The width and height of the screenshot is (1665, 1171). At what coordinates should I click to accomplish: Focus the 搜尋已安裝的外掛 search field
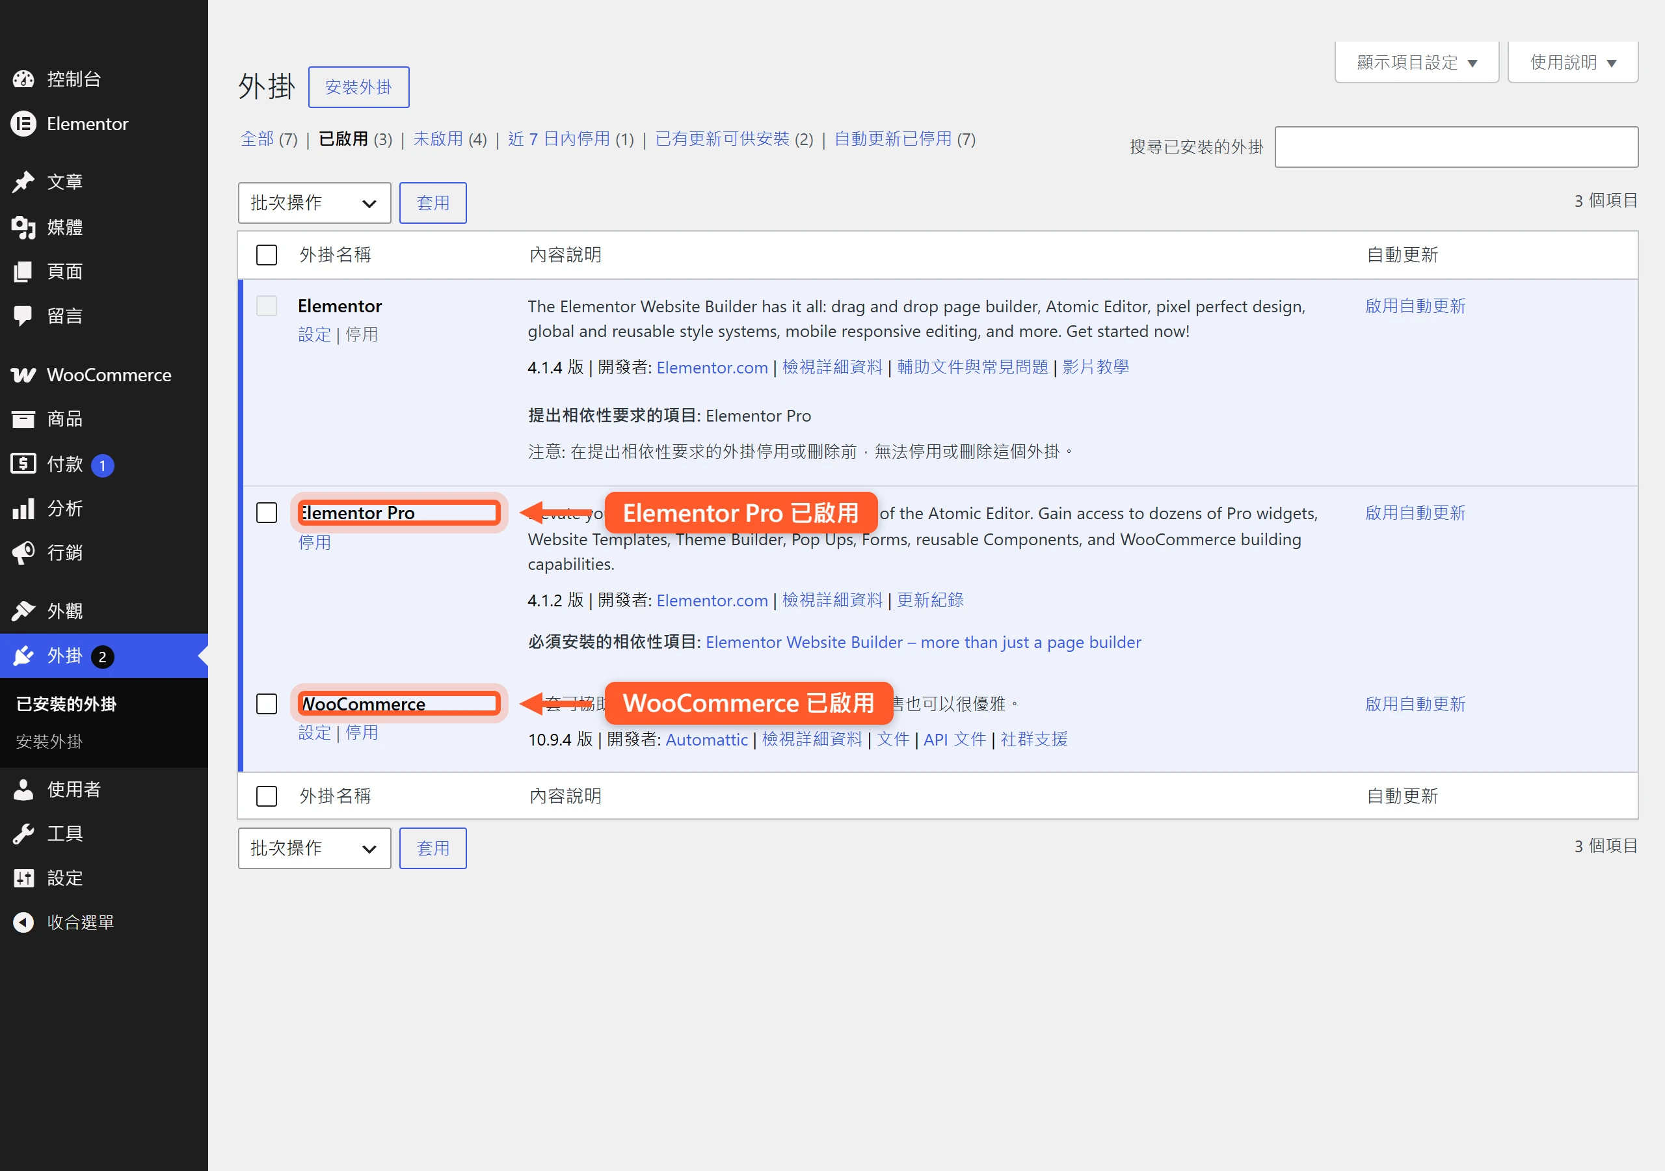coord(1456,147)
